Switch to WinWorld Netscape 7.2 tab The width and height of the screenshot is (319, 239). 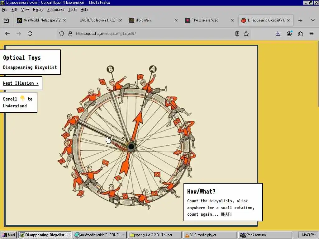(42, 20)
